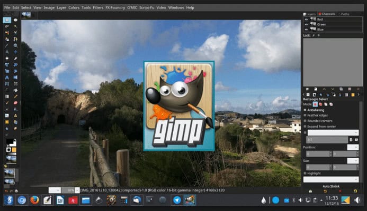The height and width of the screenshot is (211, 367).
Task: Click the Subtract from selection mode icon
Action: (x=326, y=104)
